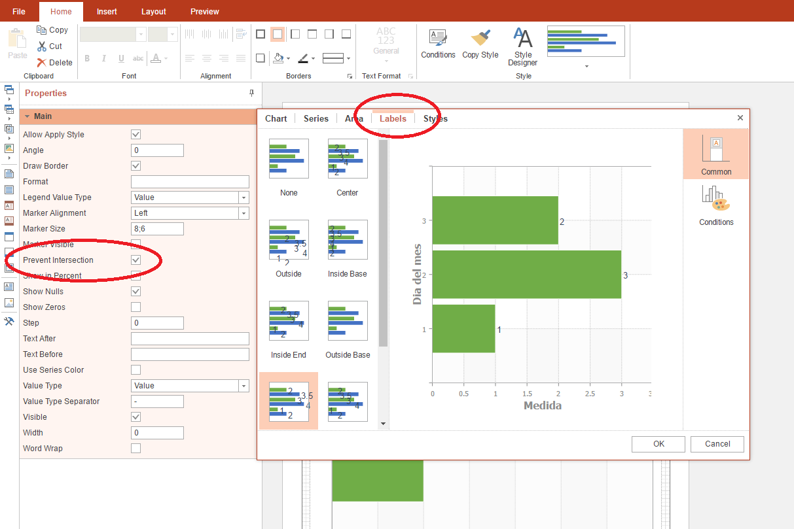Click the Copy Style paintbrush icon
The image size is (794, 529).
click(480, 37)
